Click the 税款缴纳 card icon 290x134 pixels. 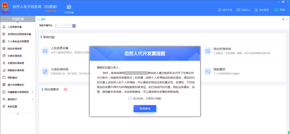pos(208,71)
